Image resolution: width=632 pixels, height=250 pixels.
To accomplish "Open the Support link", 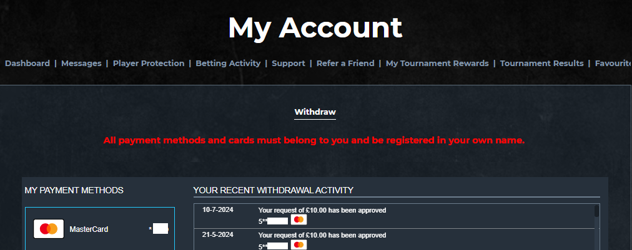I will pos(289,63).
